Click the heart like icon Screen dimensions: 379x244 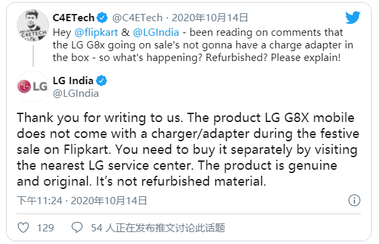tap(23, 227)
